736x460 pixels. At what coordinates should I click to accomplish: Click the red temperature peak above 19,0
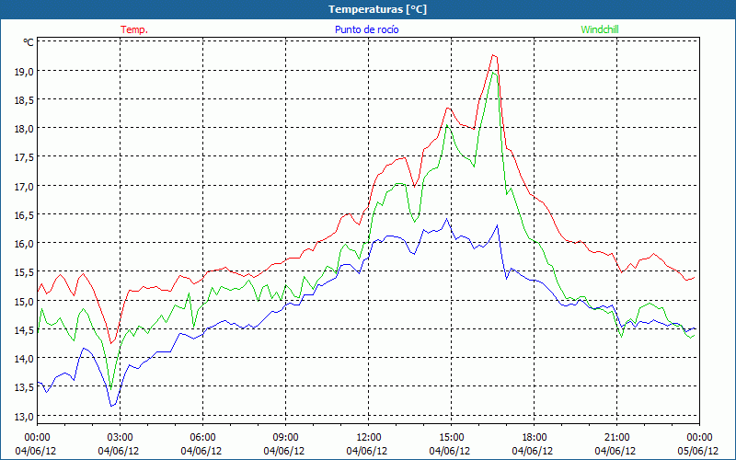492,55
